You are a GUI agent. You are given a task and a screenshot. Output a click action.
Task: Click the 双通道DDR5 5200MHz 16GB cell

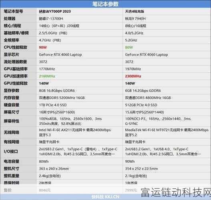pos(62,98)
